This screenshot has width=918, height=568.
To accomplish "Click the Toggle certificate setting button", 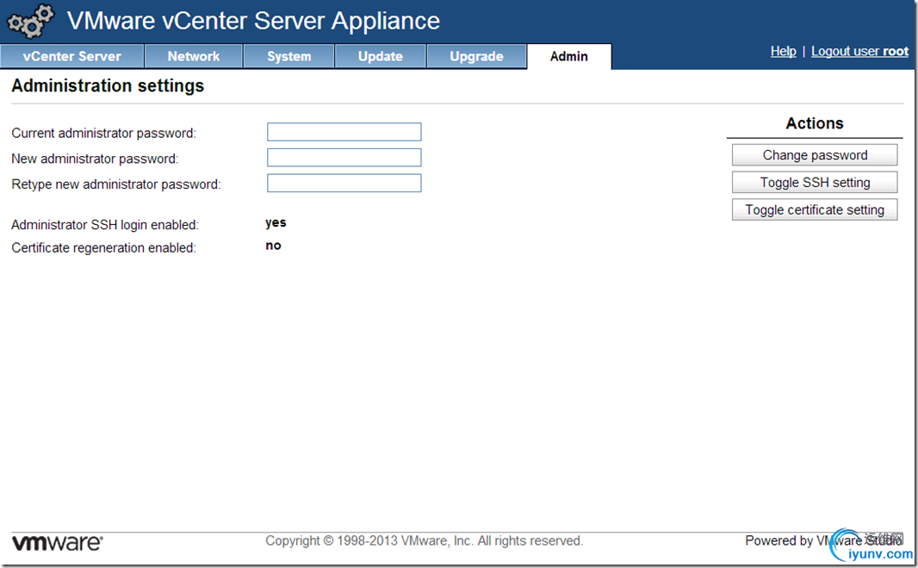I will 815,210.
